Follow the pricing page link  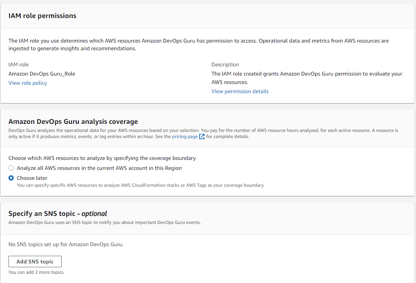(185, 137)
